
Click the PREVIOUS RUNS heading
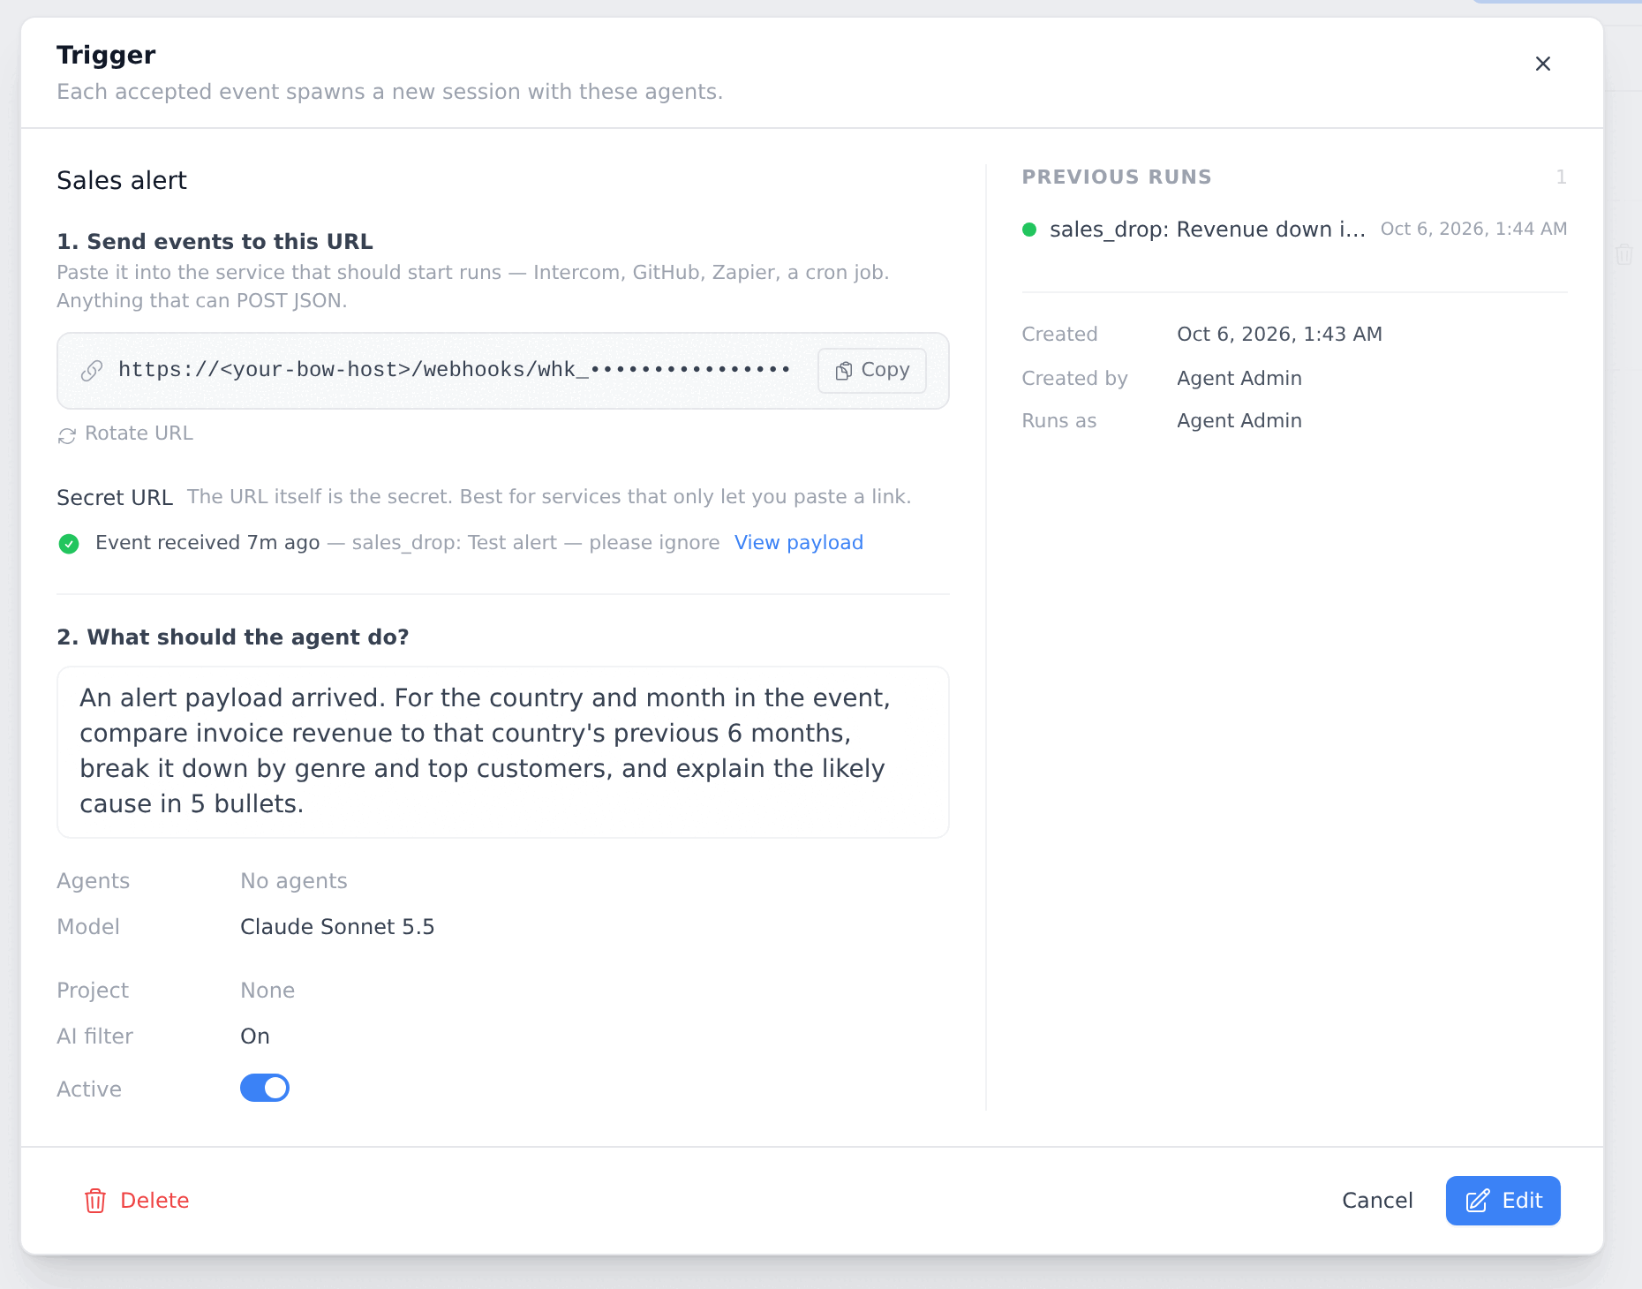1117,177
